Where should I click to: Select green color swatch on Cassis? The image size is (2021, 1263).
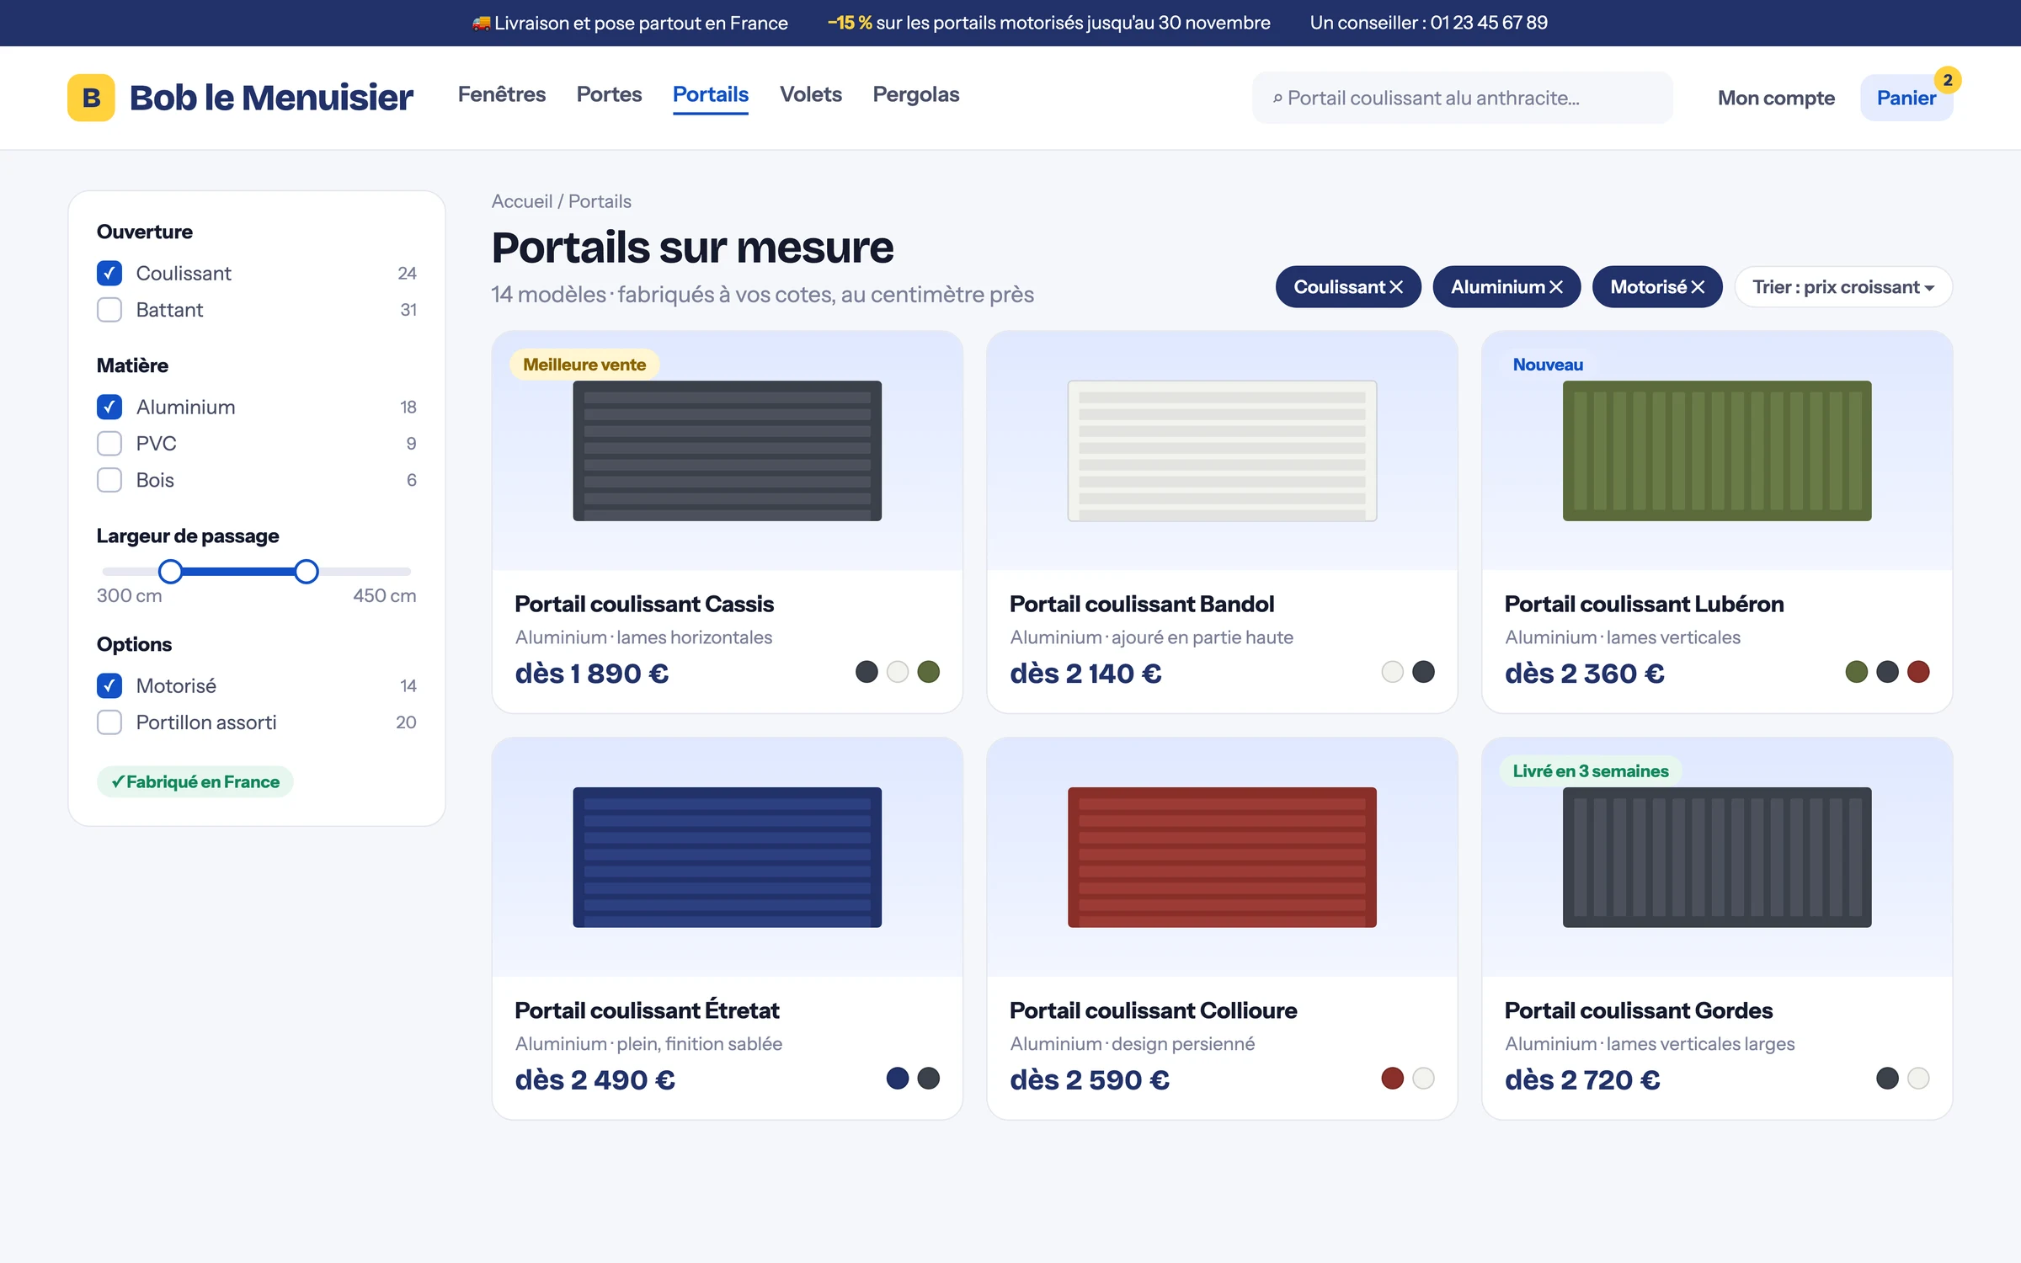[x=928, y=672]
